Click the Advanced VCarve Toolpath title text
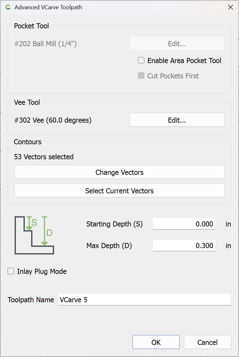This screenshot has width=239, height=357. click(x=48, y=7)
